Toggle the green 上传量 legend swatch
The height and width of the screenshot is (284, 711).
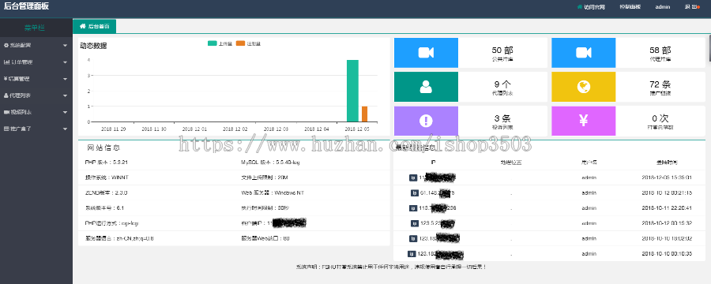point(212,43)
